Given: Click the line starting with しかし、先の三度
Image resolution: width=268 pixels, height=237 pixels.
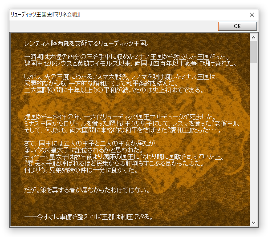Looking at the screenshot, I should [126, 77].
